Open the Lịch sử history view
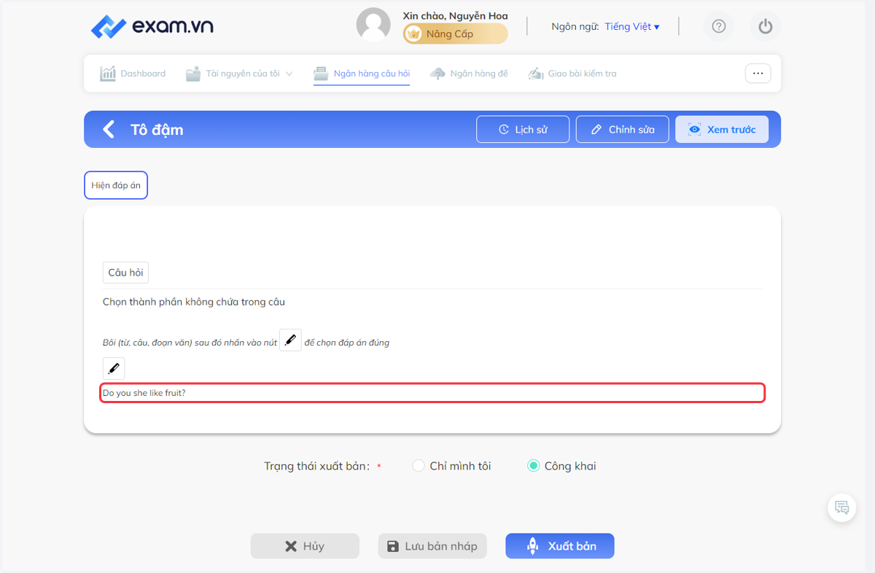This screenshot has width=875, height=573. 523,129
